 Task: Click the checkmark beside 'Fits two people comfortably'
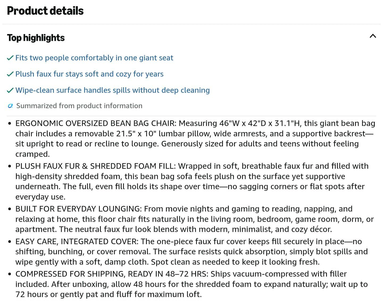pyautogui.click(x=10, y=58)
